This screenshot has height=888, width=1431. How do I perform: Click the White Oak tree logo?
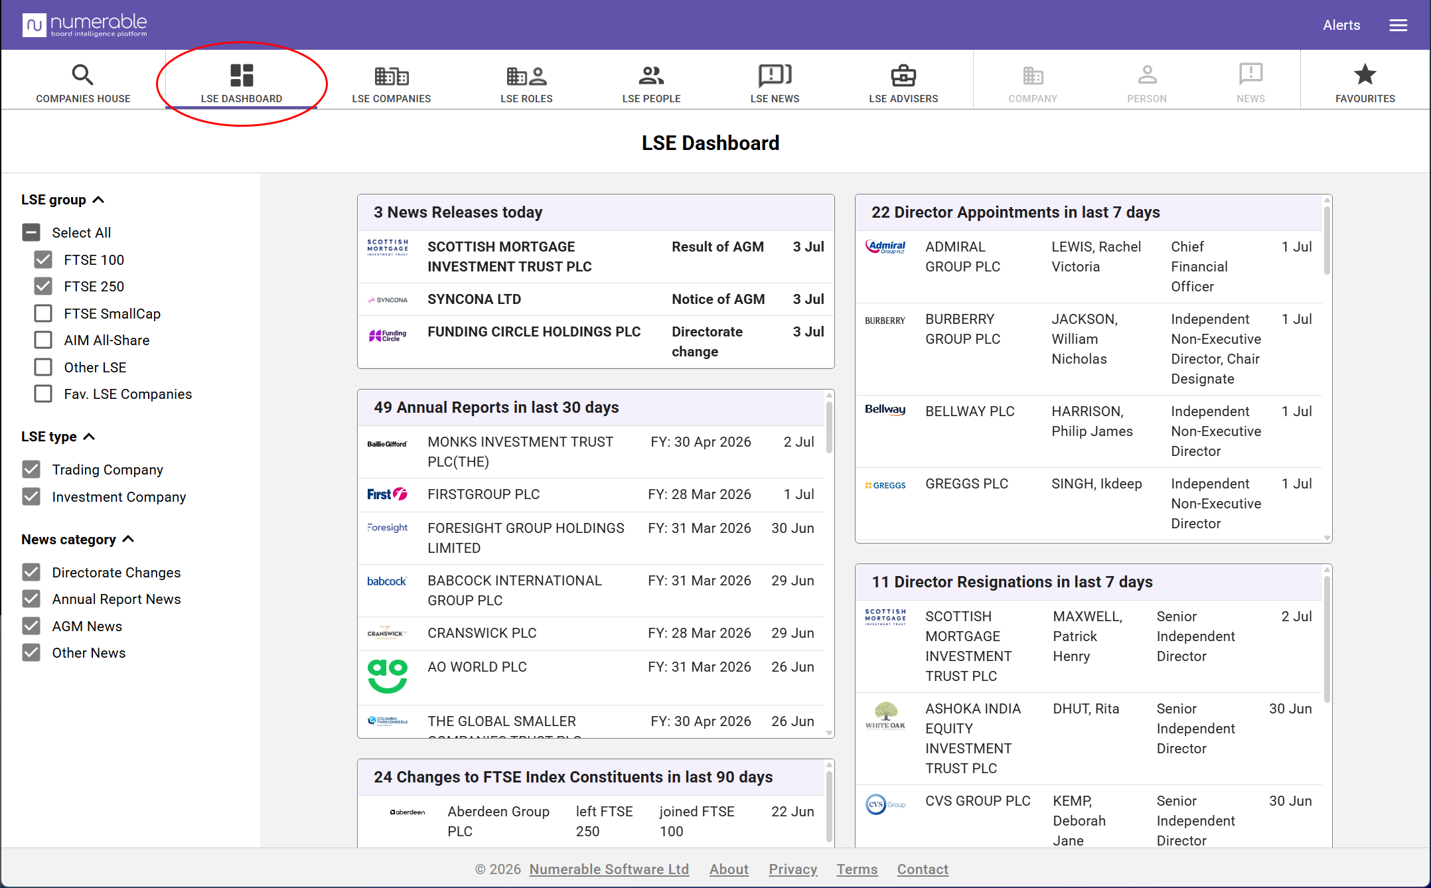(885, 715)
